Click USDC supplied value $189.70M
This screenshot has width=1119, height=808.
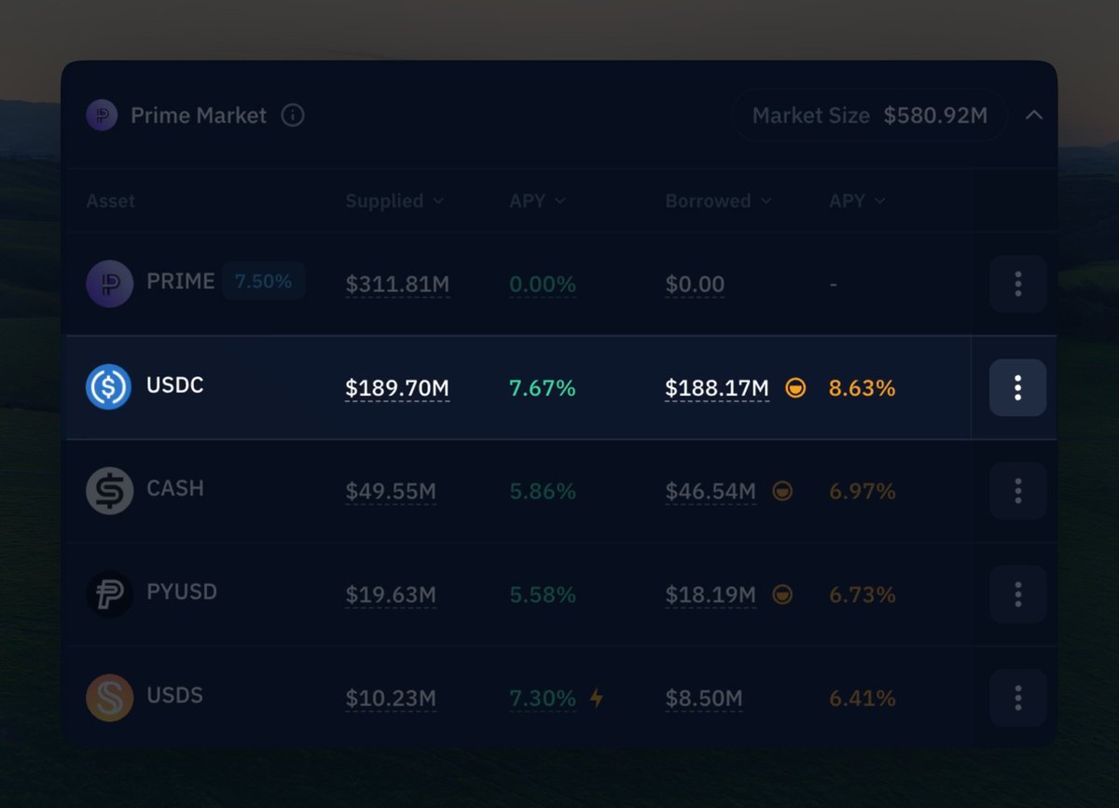(397, 388)
